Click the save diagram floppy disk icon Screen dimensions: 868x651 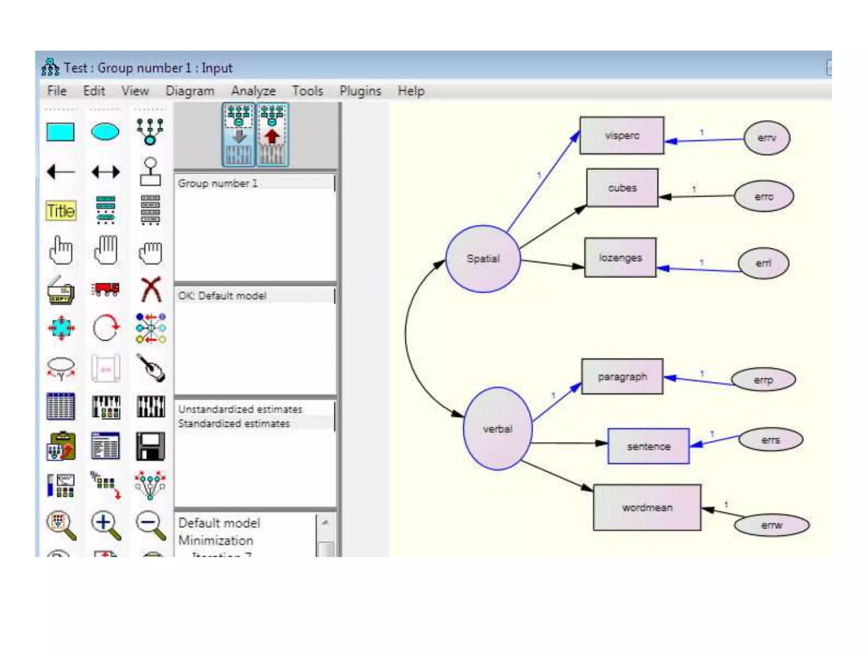[150, 446]
